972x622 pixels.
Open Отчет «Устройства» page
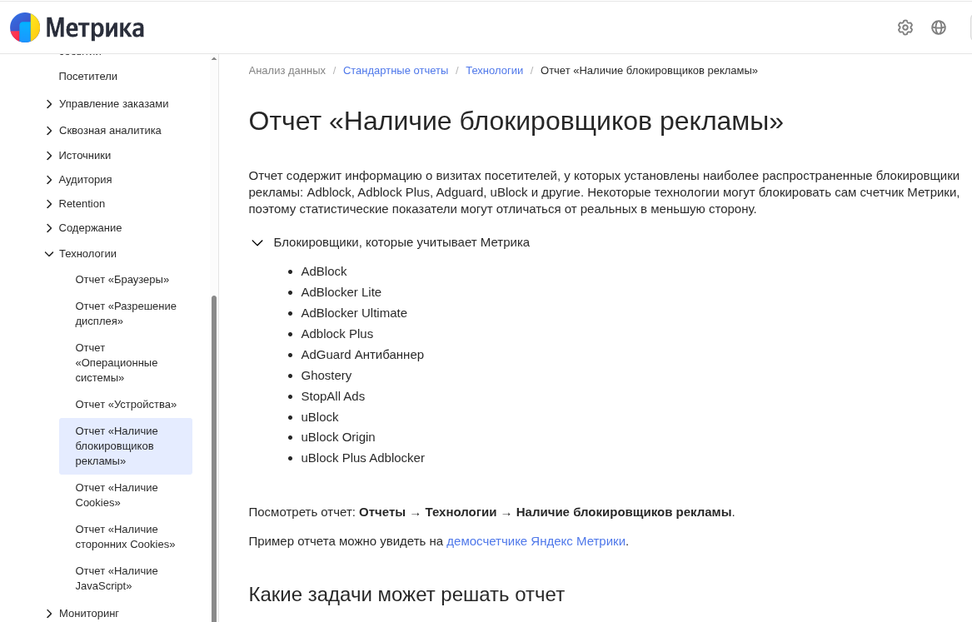[x=126, y=405]
